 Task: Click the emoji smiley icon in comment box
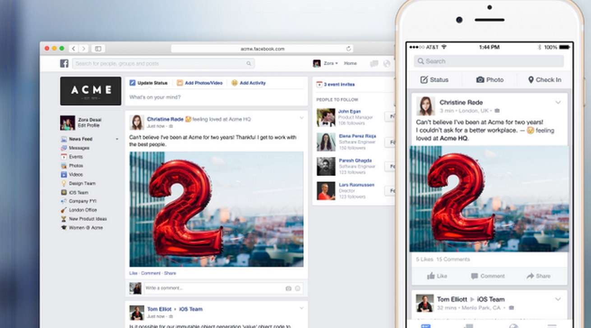(297, 288)
